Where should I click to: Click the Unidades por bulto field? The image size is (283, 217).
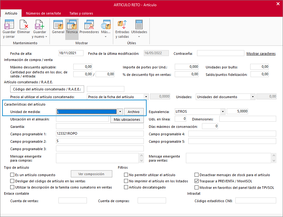pos(259,67)
